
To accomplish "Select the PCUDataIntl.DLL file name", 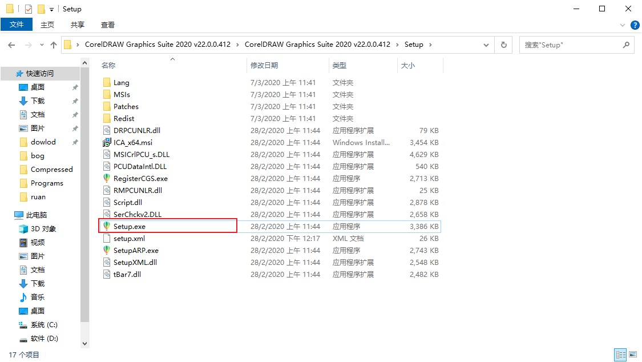I will pos(140,166).
